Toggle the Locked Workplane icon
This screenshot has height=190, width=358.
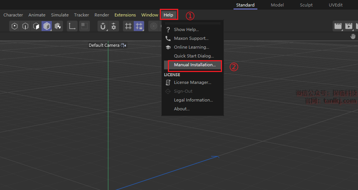139,26
